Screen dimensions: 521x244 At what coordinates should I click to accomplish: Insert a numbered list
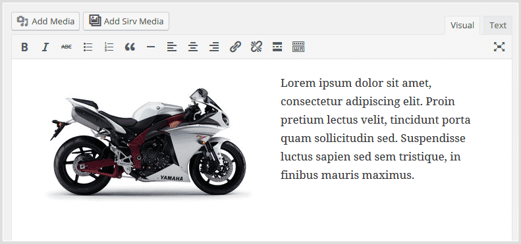coord(109,47)
